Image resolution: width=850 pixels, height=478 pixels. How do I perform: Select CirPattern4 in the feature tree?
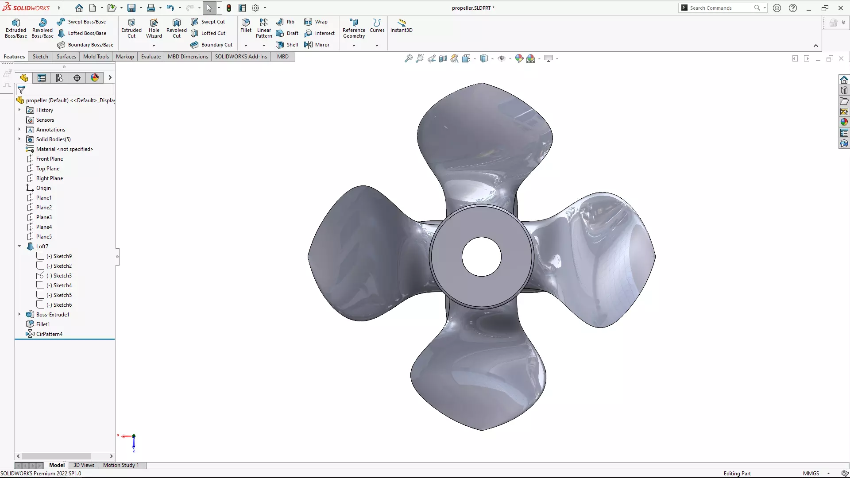(x=49, y=334)
